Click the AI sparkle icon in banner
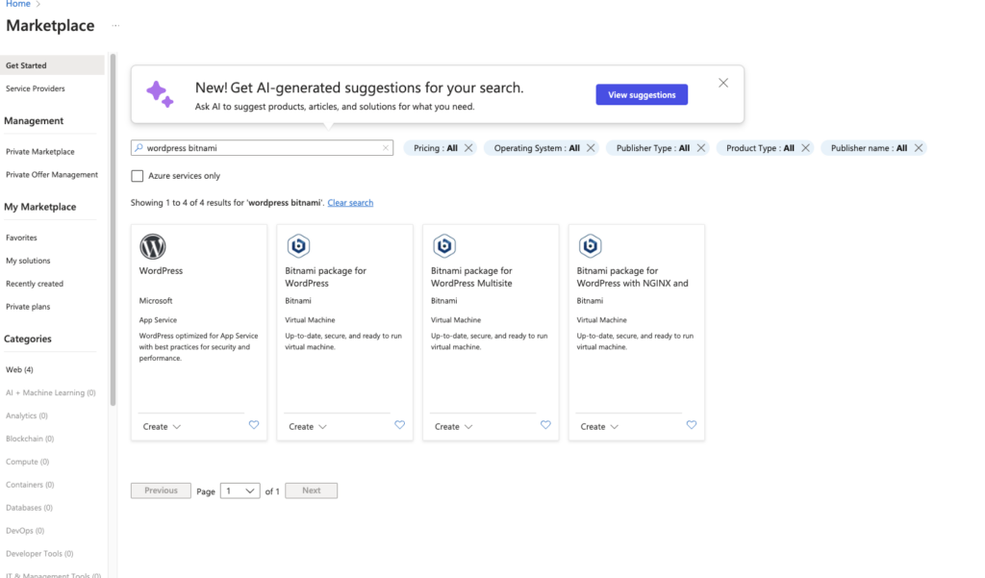Viewport: 985px width, 578px height. pos(160,94)
